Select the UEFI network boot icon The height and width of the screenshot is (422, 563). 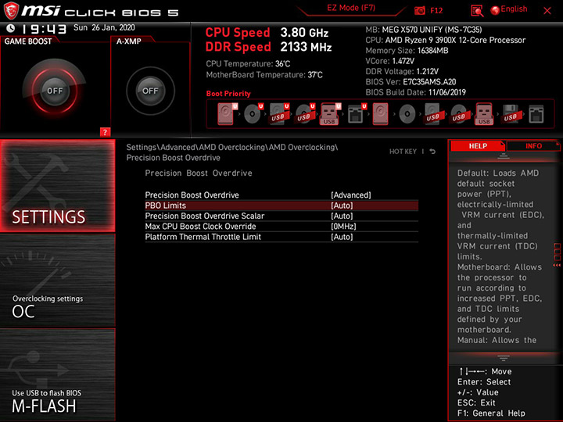point(357,114)
